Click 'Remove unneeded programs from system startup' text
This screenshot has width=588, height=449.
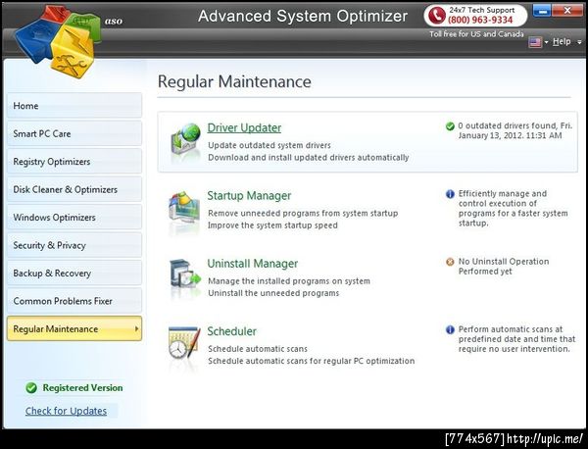pos(303,214)
